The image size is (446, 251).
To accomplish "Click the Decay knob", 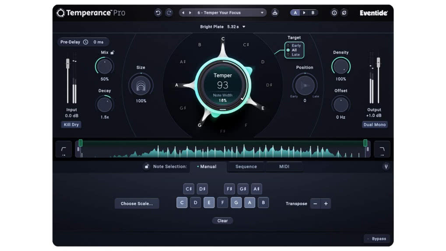I will point(105,105).
